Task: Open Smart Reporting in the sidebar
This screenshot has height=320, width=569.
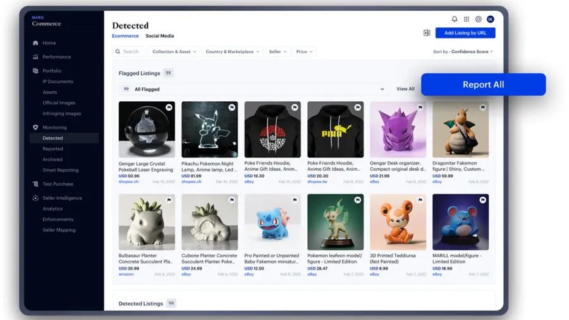Action: 61,170
